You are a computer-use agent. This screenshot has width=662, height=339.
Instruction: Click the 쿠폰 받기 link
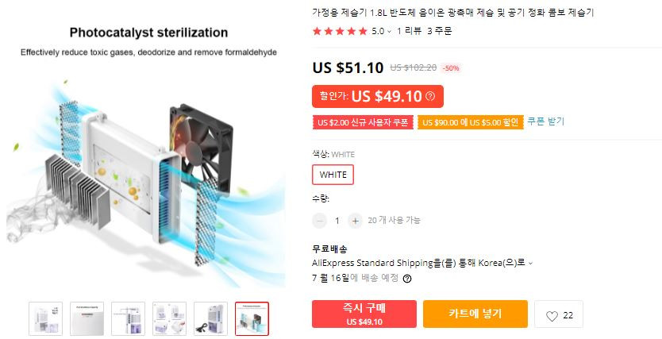click(546, 121)
